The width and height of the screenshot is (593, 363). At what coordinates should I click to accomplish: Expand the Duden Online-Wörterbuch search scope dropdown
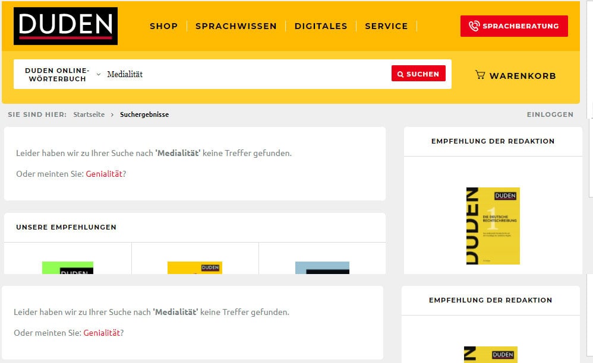point(63,74)
